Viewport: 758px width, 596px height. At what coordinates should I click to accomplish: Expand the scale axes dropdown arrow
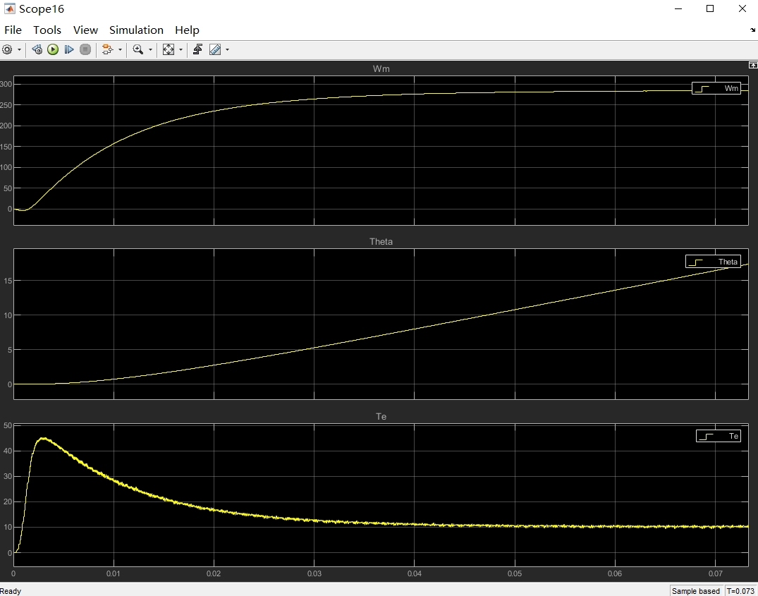181,50
